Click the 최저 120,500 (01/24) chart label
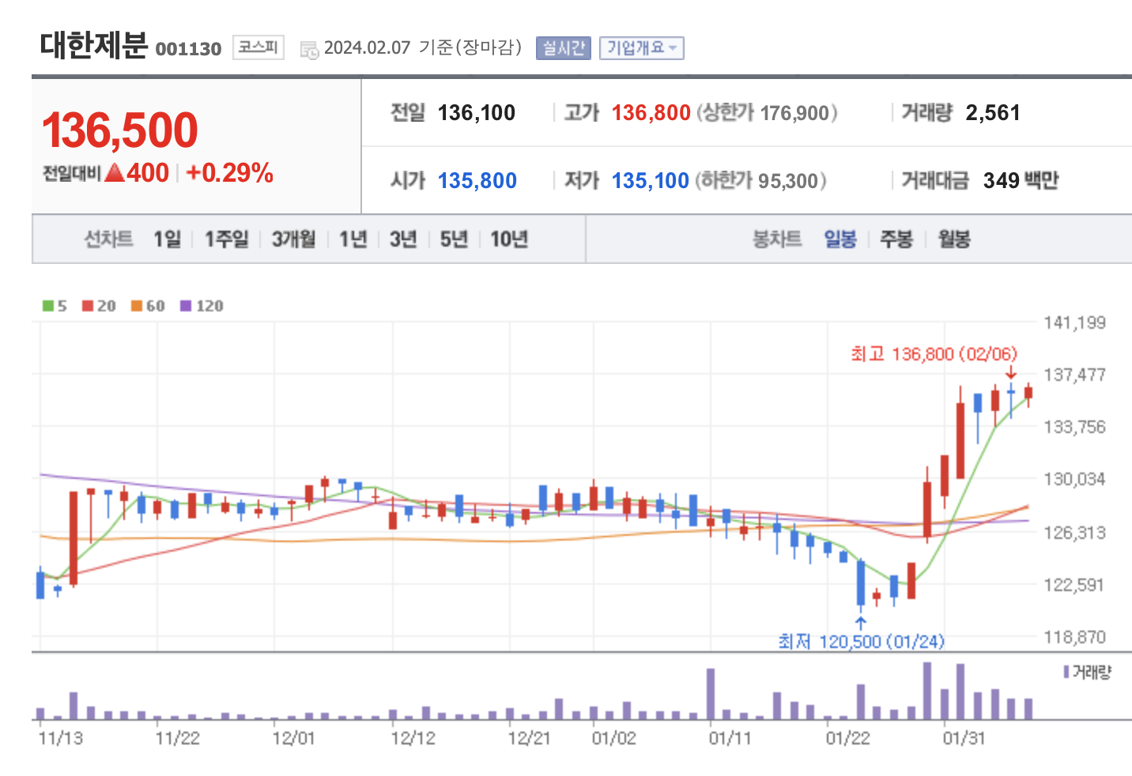 (x=861, y=641)
